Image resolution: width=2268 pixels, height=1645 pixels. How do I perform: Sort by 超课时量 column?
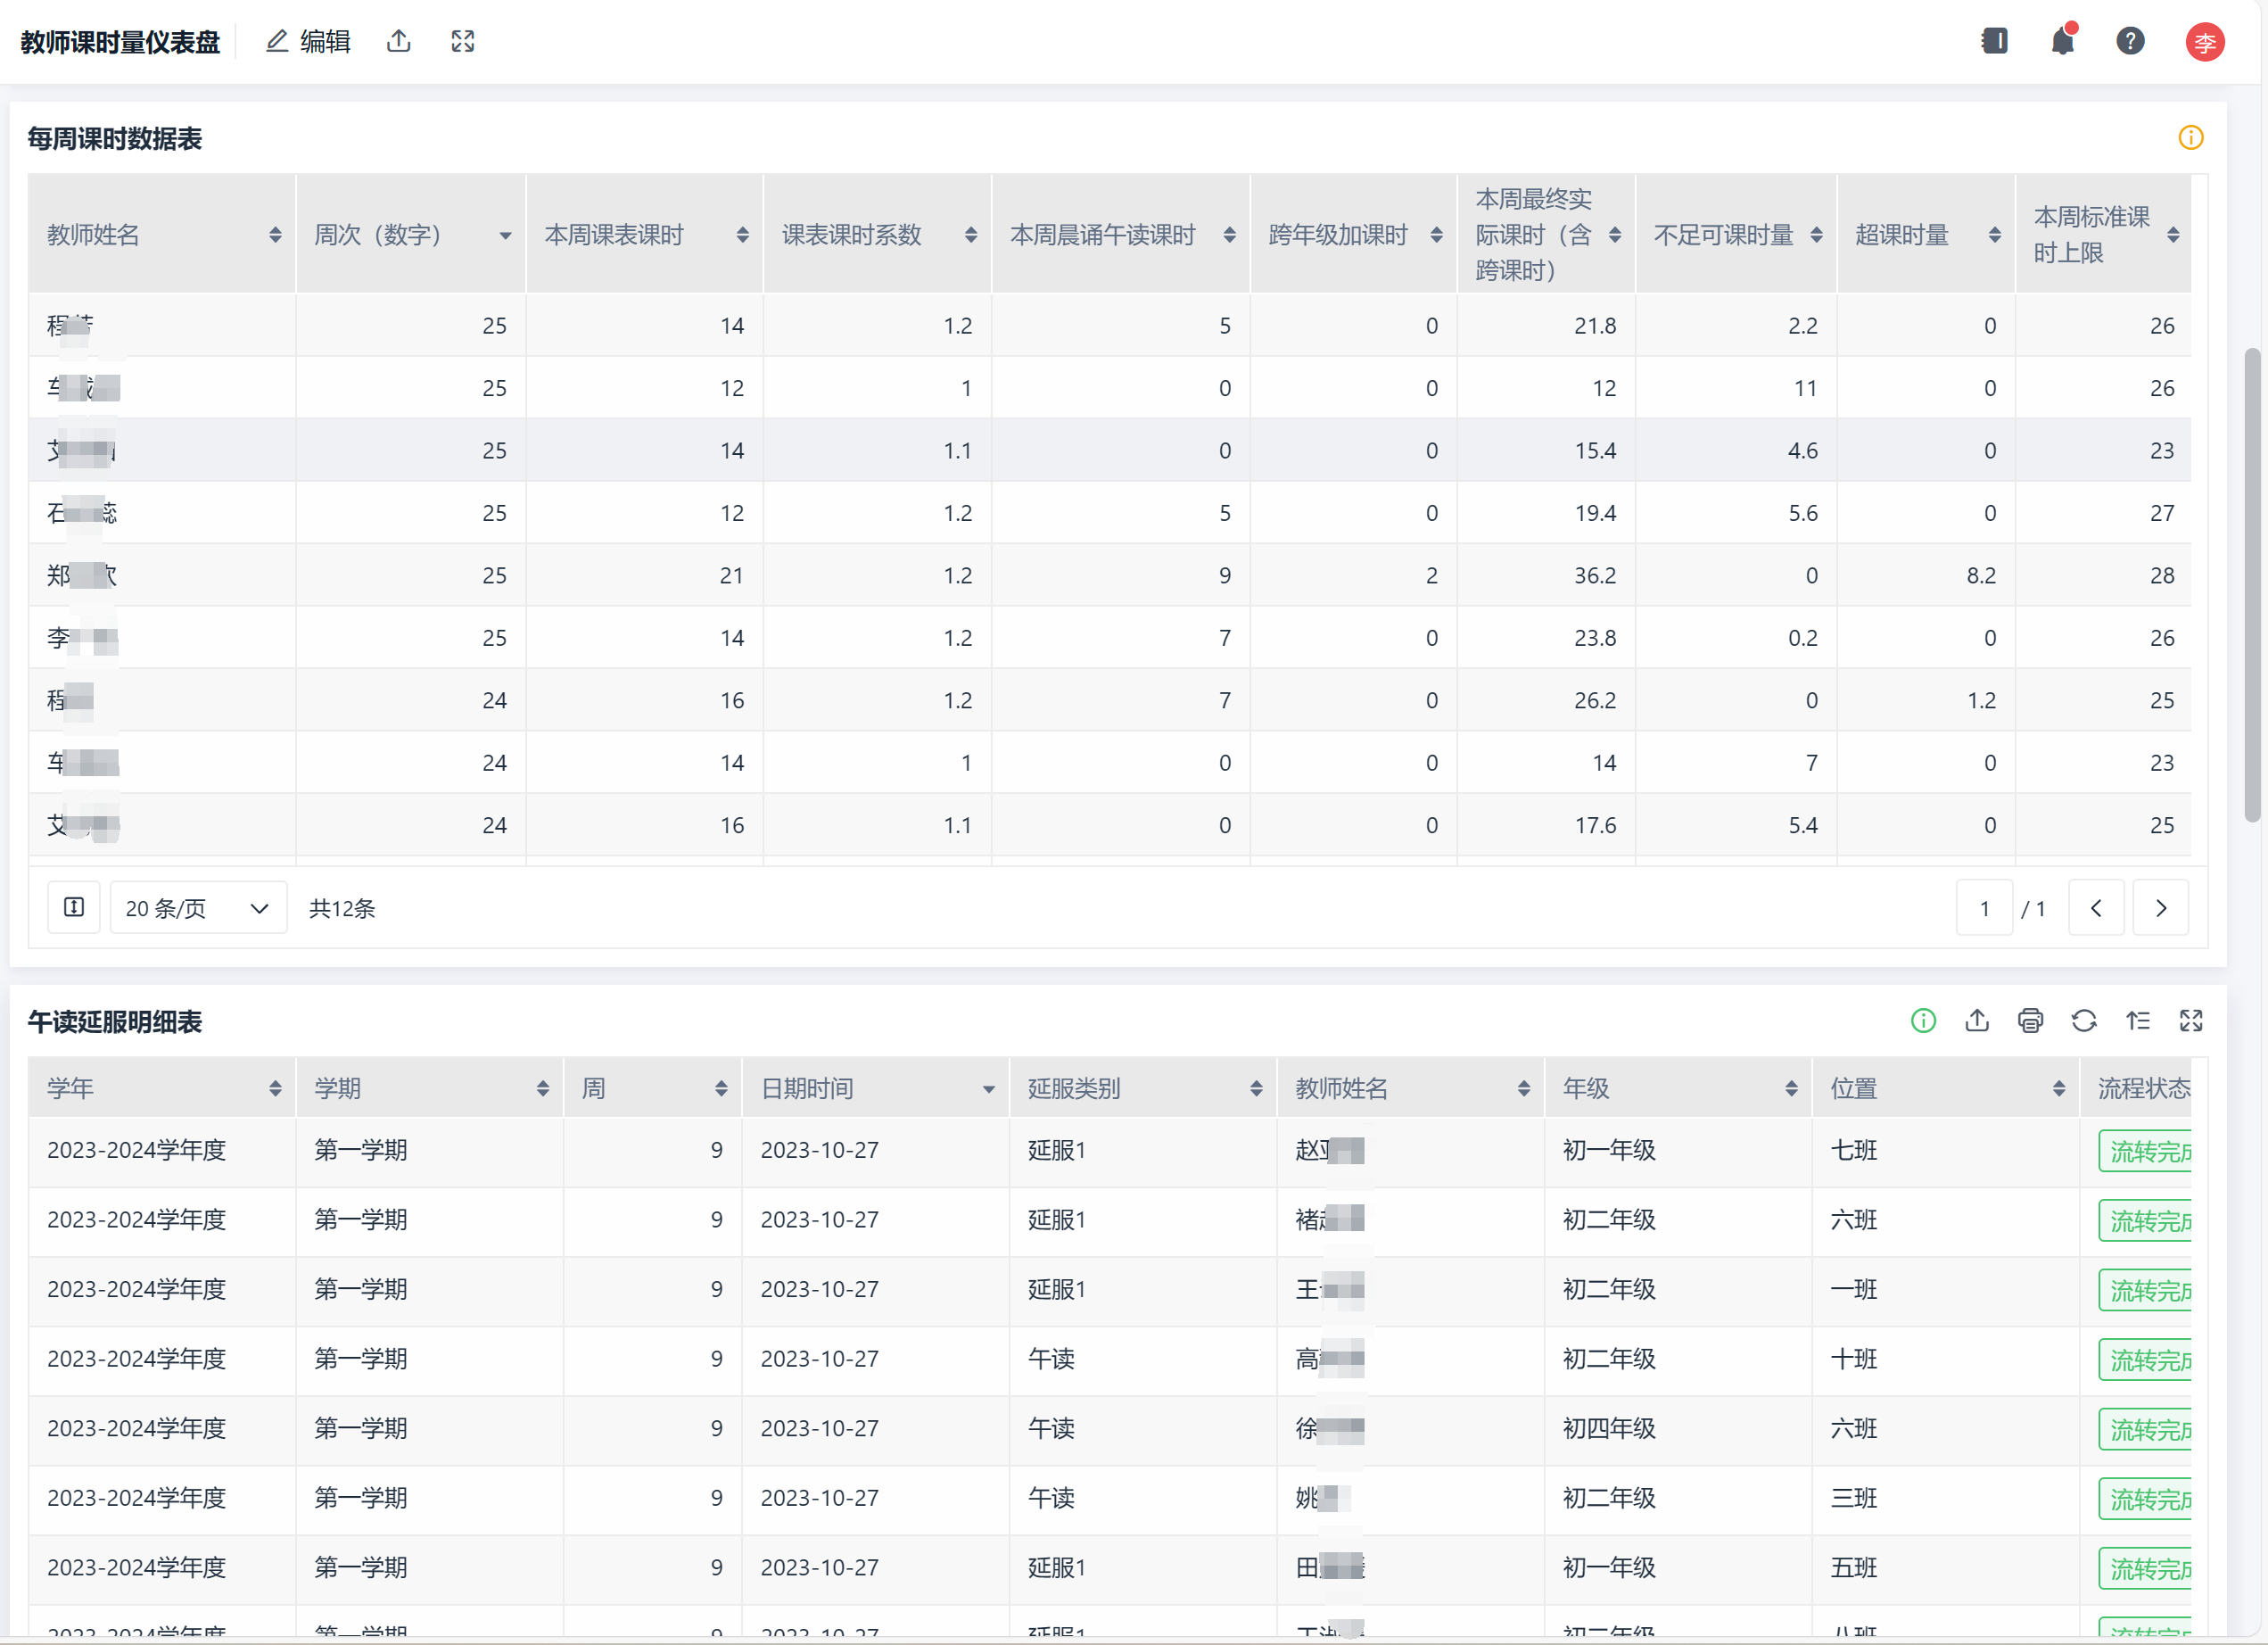point(1994,235)
